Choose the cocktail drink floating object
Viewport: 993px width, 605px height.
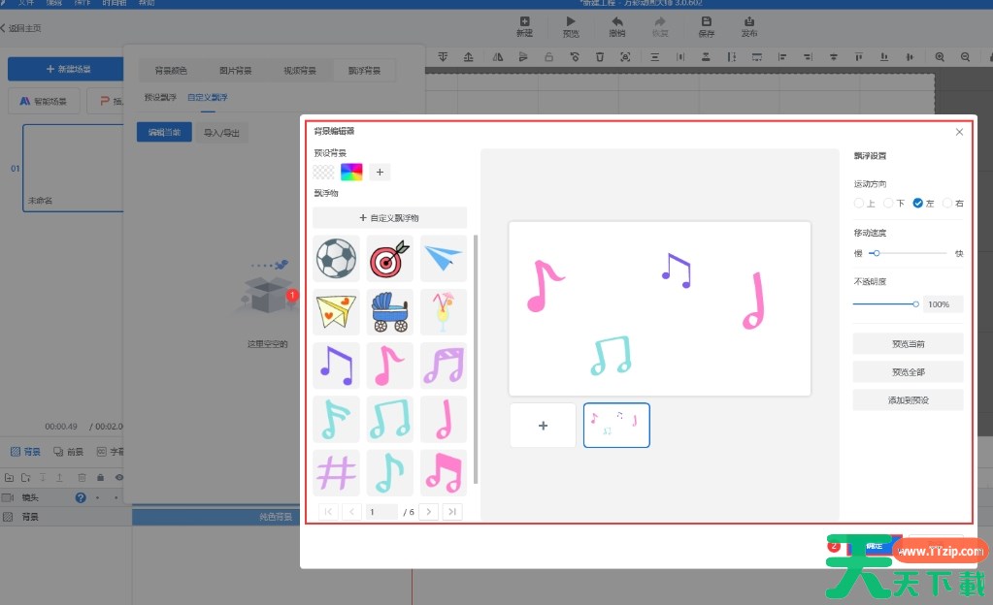tap(444, 312)
